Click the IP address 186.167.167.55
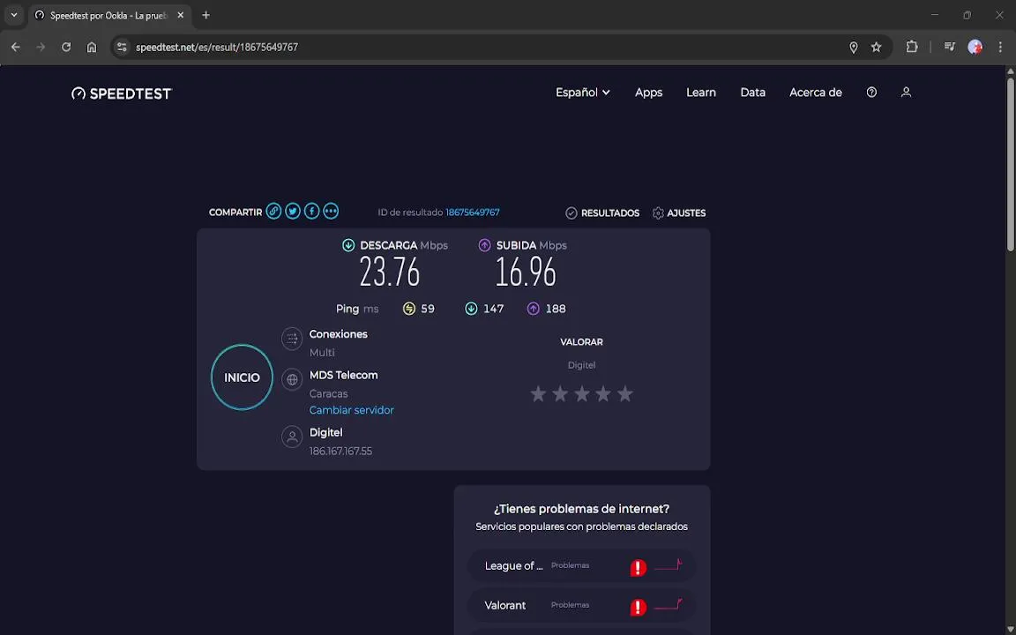 tap(340, 451)
